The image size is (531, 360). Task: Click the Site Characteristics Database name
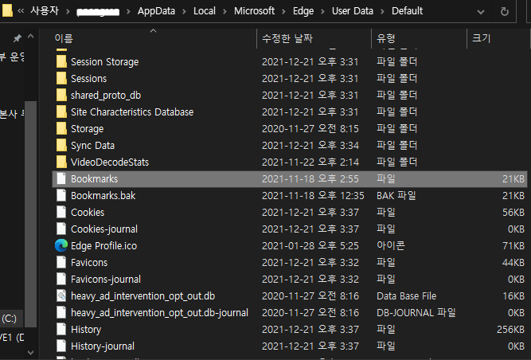pyautogui.click(x=132, y=112)
